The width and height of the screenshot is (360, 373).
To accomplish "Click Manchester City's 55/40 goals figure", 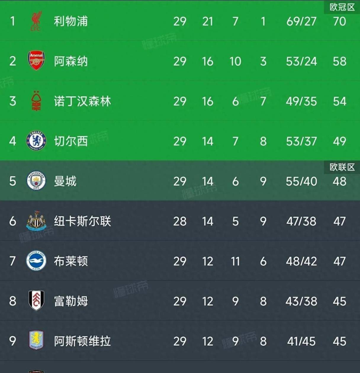I will (301, 181).
